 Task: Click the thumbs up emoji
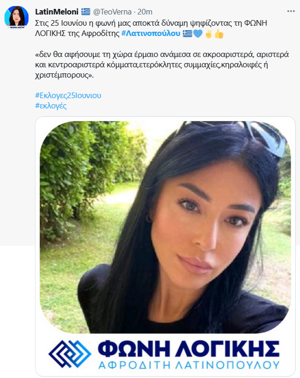pyautogui.click(x=219, y=34)
